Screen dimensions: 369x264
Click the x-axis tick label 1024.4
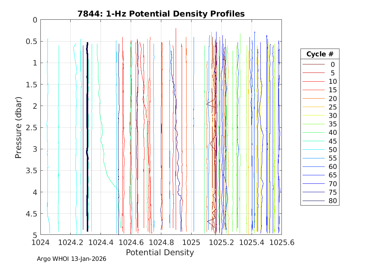101,242
